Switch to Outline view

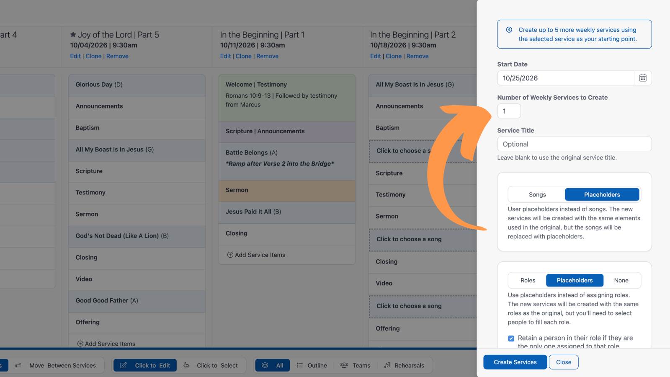(312, 365)
